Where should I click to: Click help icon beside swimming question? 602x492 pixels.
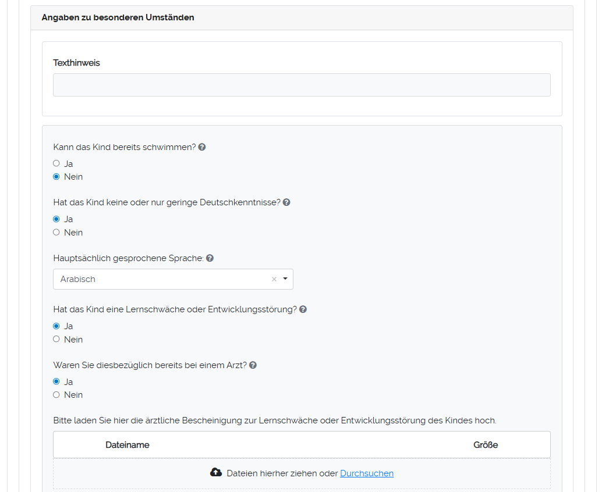202,147
